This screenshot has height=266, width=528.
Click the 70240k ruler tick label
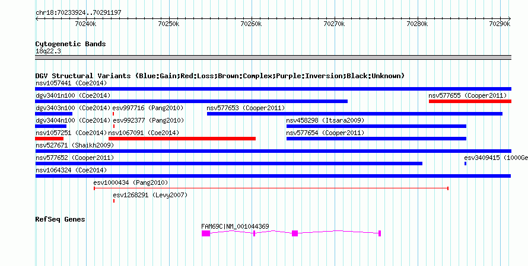point(85,24)
